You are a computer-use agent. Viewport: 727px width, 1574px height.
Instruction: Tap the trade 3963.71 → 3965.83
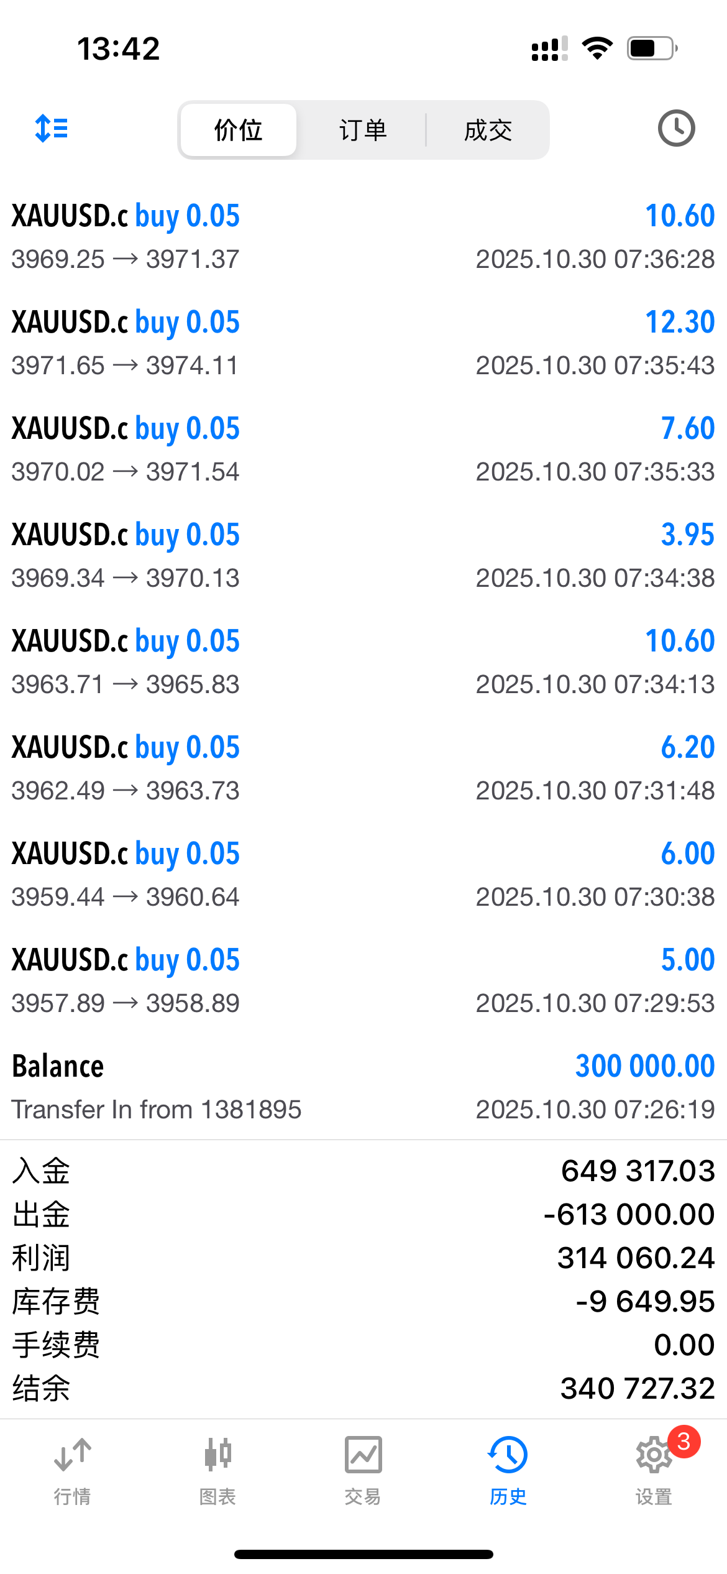(363, 662)
